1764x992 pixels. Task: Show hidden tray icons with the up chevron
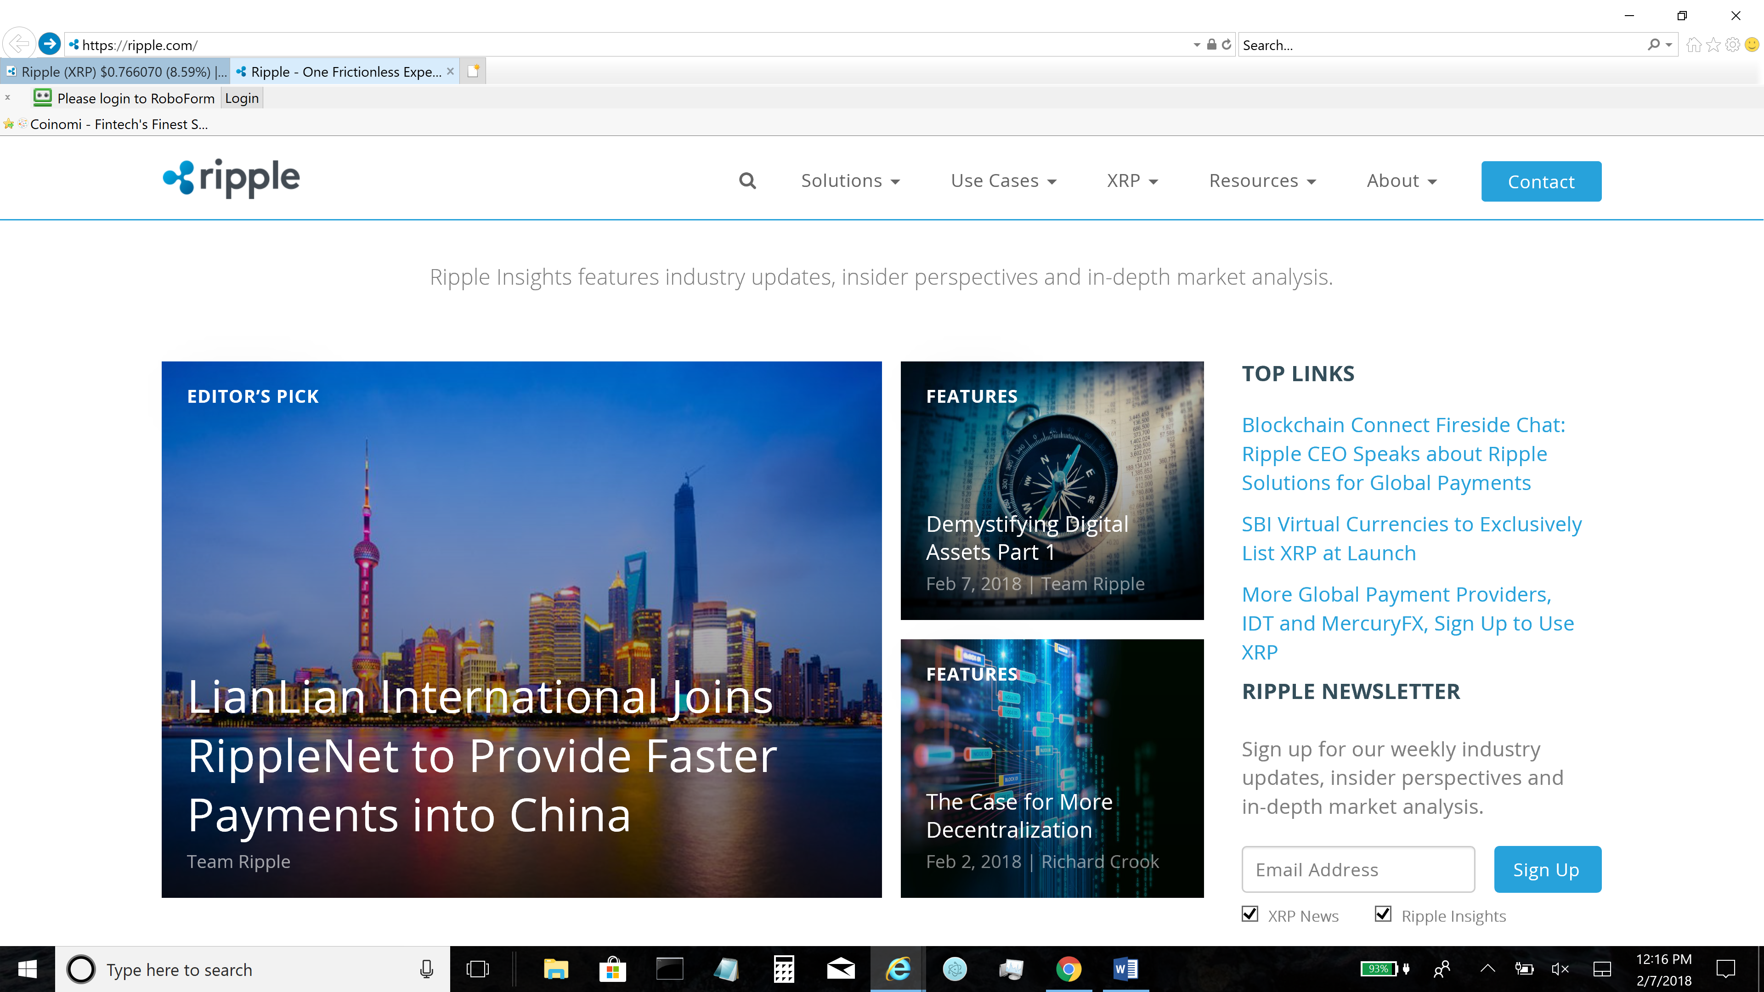1487,969
